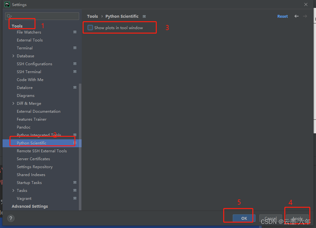Click the OK button
The image size is (316, 228).
[x=244, y=218]
